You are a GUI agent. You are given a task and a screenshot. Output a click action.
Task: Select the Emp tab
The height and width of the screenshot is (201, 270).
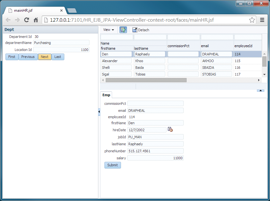(106, 95)
